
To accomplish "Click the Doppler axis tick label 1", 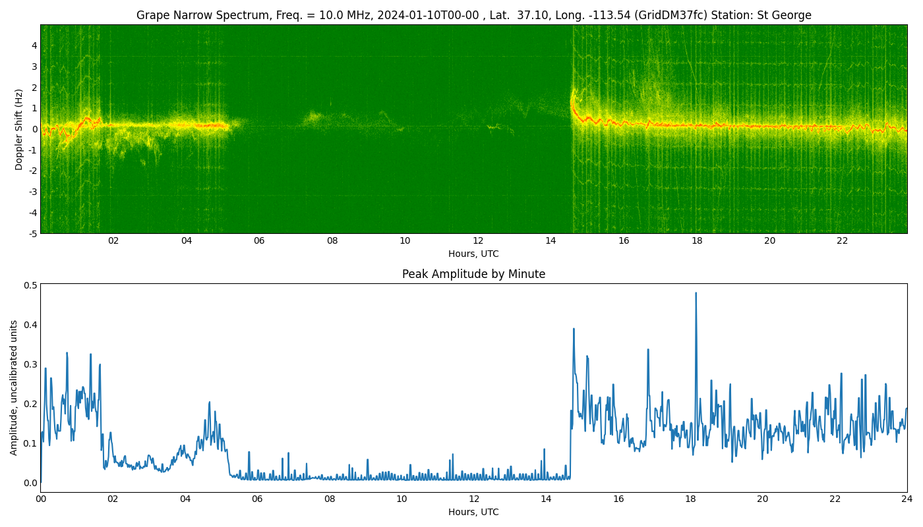I will [33, 108].
